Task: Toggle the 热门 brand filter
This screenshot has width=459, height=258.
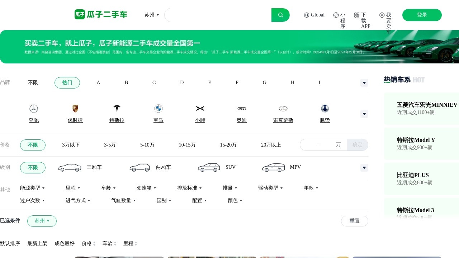Action: point(67,82)
